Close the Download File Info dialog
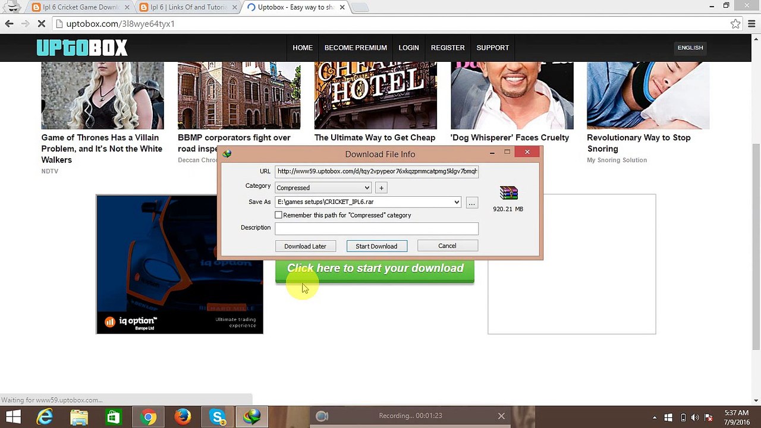Screen dimensions: 761x428 (527, 152)
